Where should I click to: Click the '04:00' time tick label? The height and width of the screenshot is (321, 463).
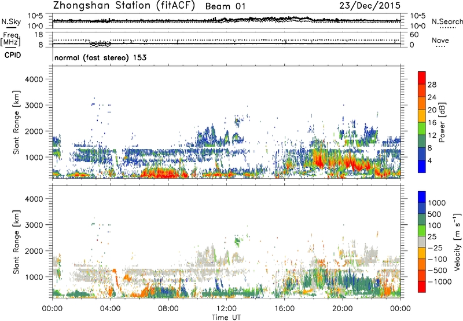pos(110,309)
